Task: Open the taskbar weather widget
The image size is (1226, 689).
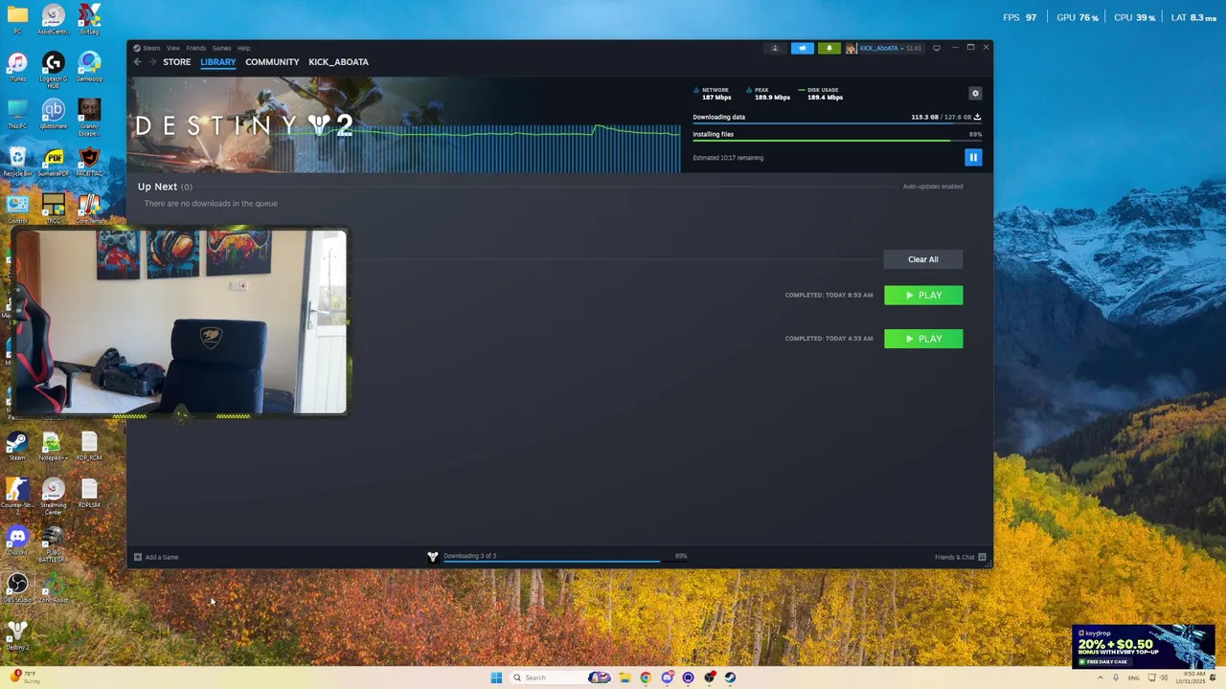Action: click(x=23, y=677)
